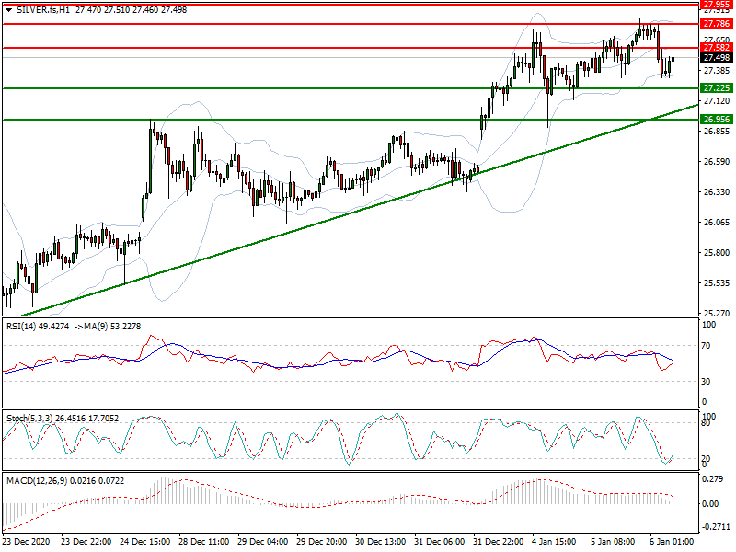Screen dimensions: 736x552
Task: Click the SILVER.fs,H1 chart title
Action: tap(42, 10)
